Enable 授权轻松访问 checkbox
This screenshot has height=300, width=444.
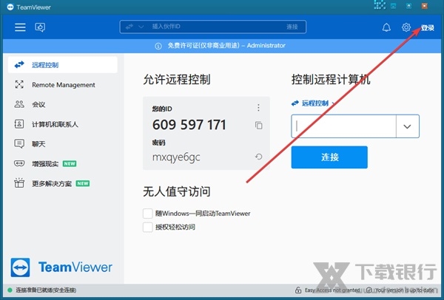(x=148, y=227)
